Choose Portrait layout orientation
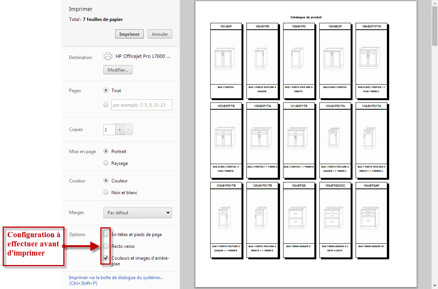Image resolution: width=438 pixels, height=289 pixels. (106, 152)
